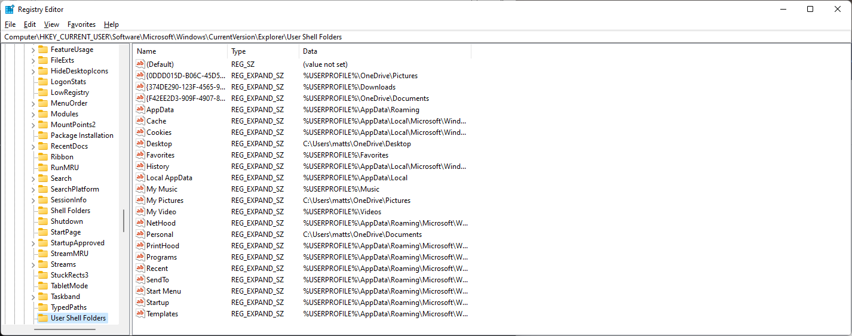
Task: Select the Taskband tree key
Action: (x=65, y=297)
